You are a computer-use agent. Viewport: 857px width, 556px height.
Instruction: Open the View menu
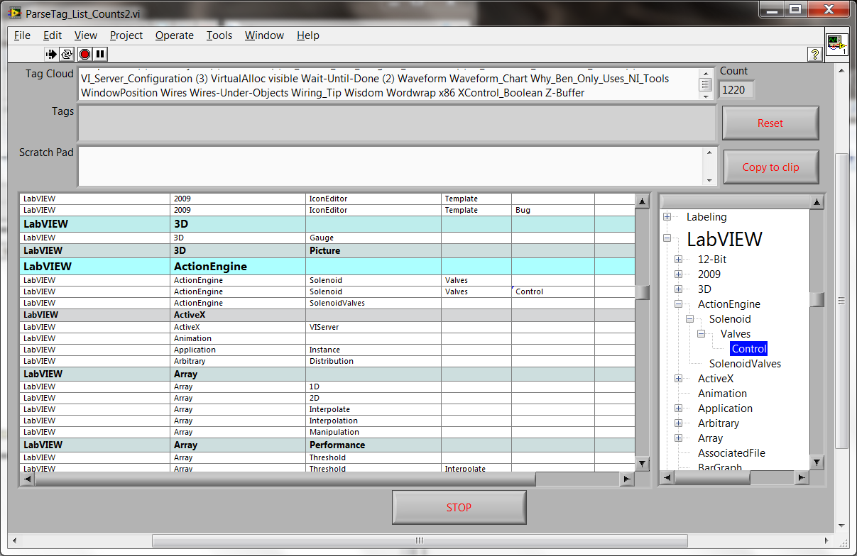(x=86, y=35)
